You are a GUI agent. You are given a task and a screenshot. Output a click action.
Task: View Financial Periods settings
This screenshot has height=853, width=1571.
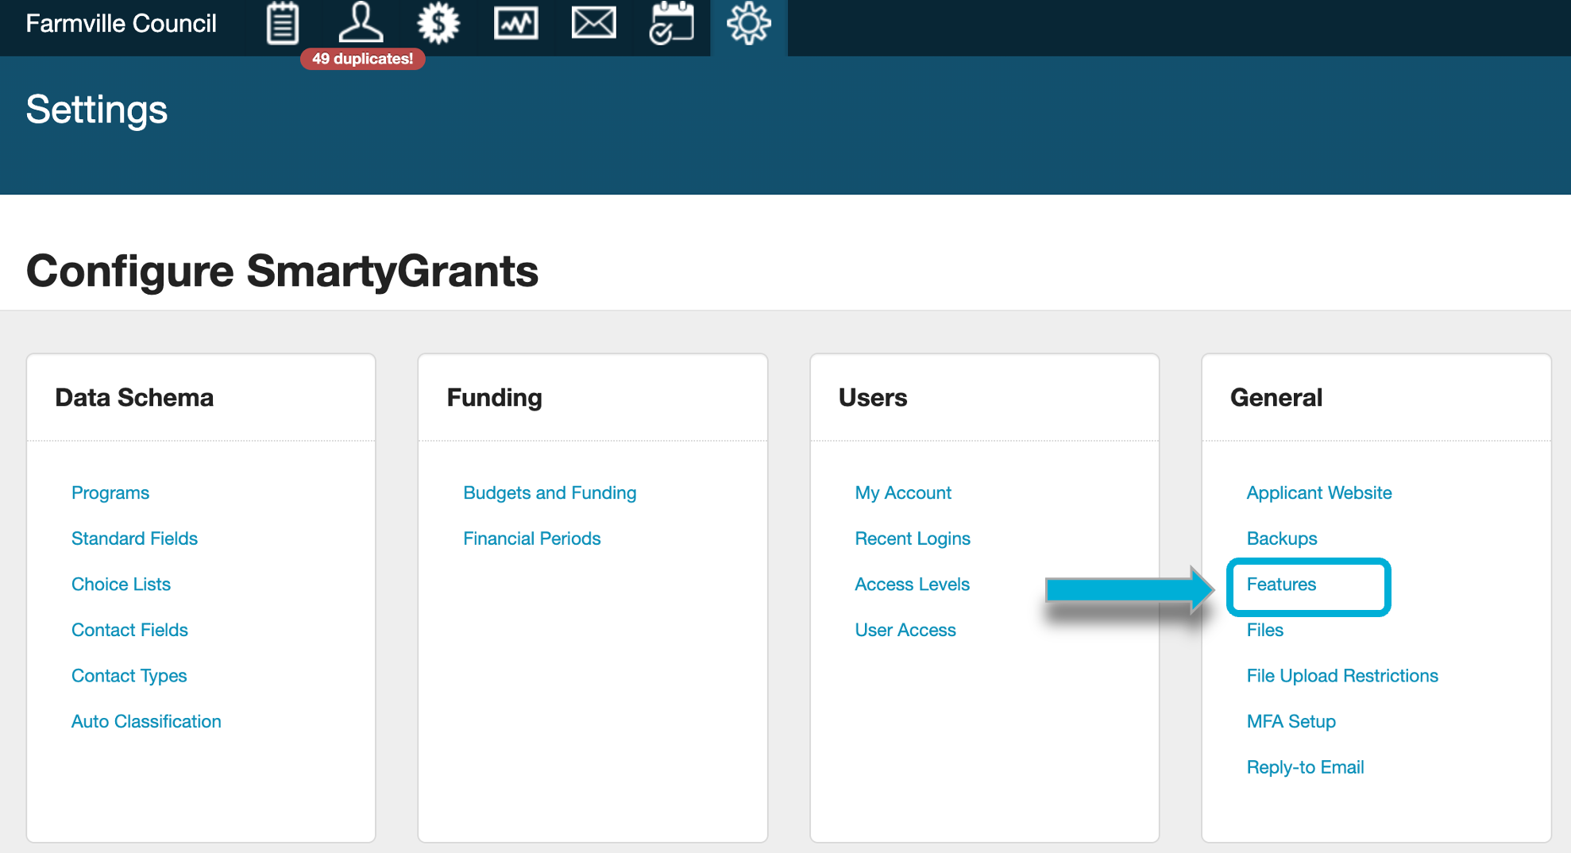(531, 538)
